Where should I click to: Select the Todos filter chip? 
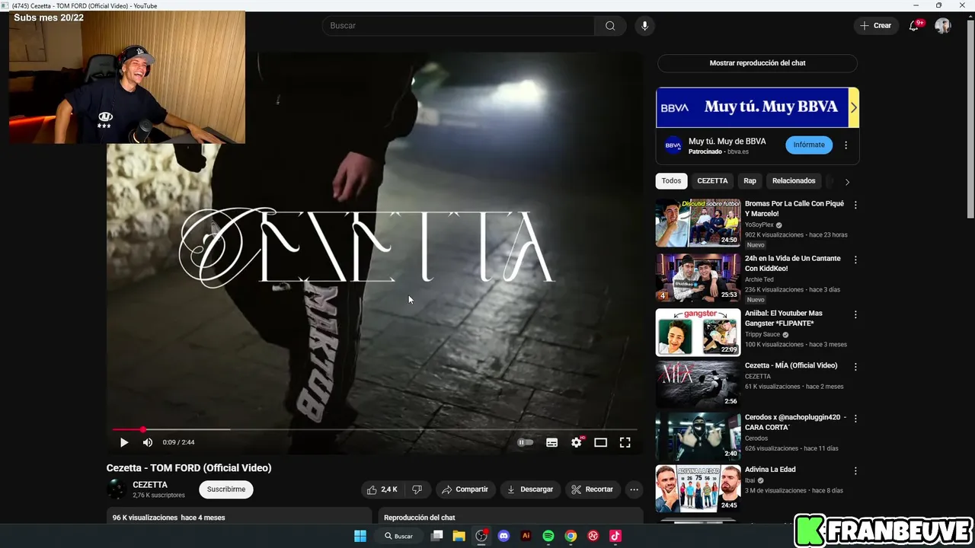click(671, 181)
